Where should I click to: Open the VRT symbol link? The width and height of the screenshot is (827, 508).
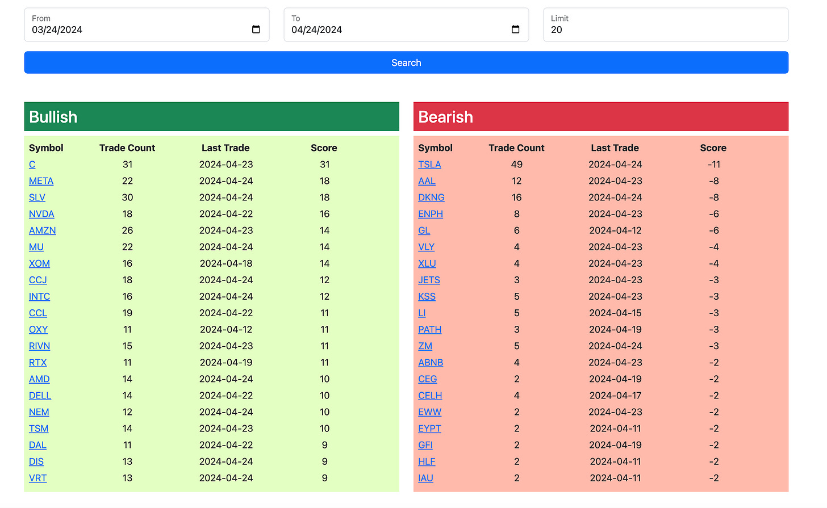coord(38,477)
